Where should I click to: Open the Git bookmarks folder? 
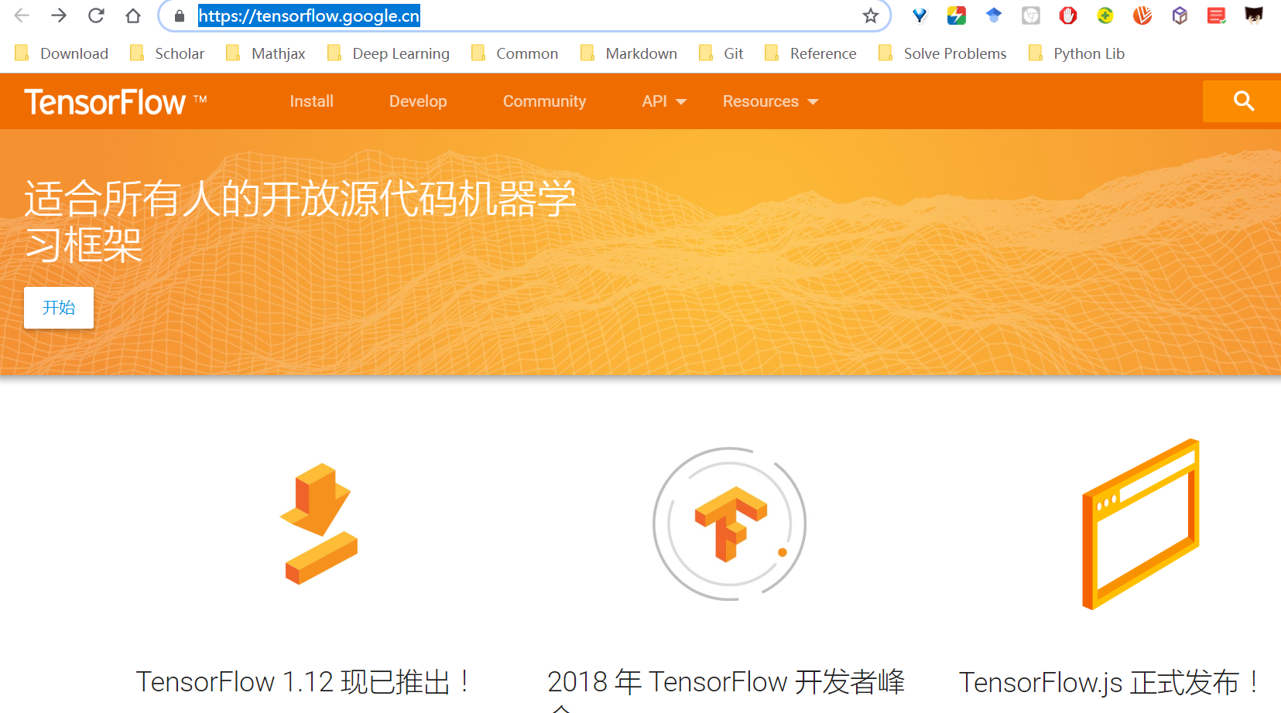coord(721,53)
